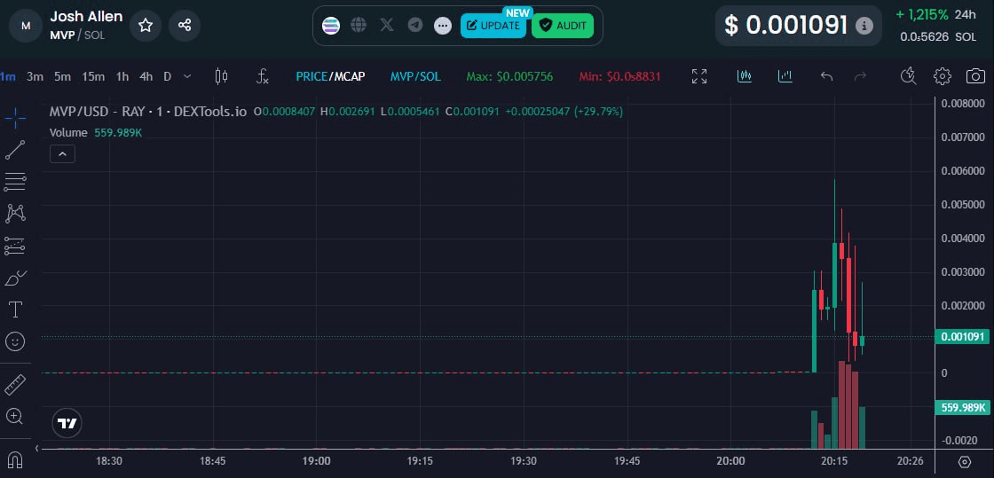Select the Text annotation tool
Viewport: 994px width, 478px height.
pyautogui.click(x=15, y=310)
